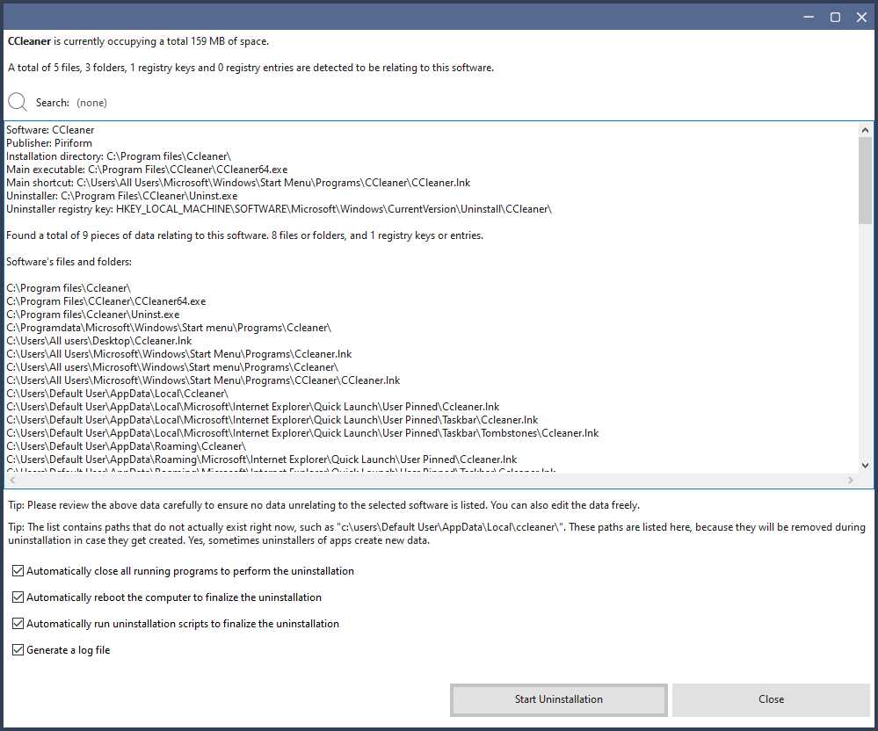The width and height of the screenshot is (878, 731).
Task: Click the vertical scrollbar down arrow
Action: [x=865, y=465]
